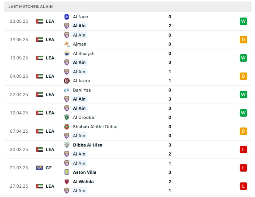Screen dimensions: 255x197
Task: Click the Bani Yas team logo
Action: 67,90
